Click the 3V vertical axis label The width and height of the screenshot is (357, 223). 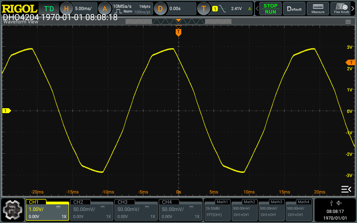349,47
